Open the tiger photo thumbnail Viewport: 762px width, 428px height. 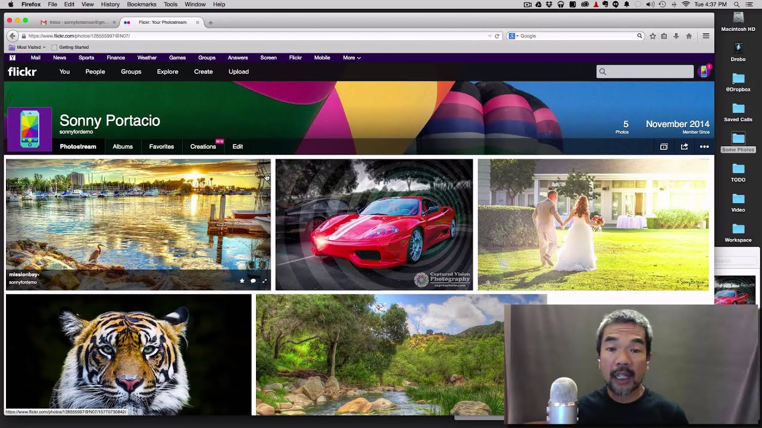pyautogui.click(x=129, y=354)
